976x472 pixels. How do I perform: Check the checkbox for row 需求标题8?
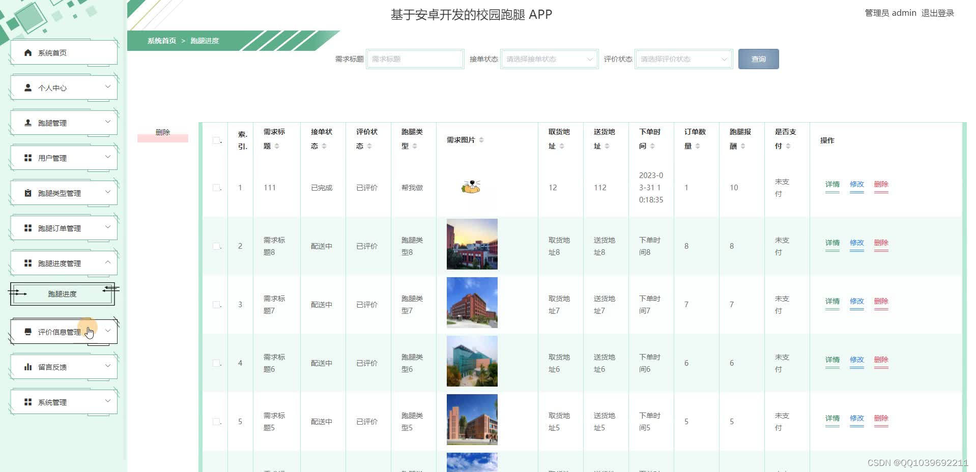[x=216, y=246]
